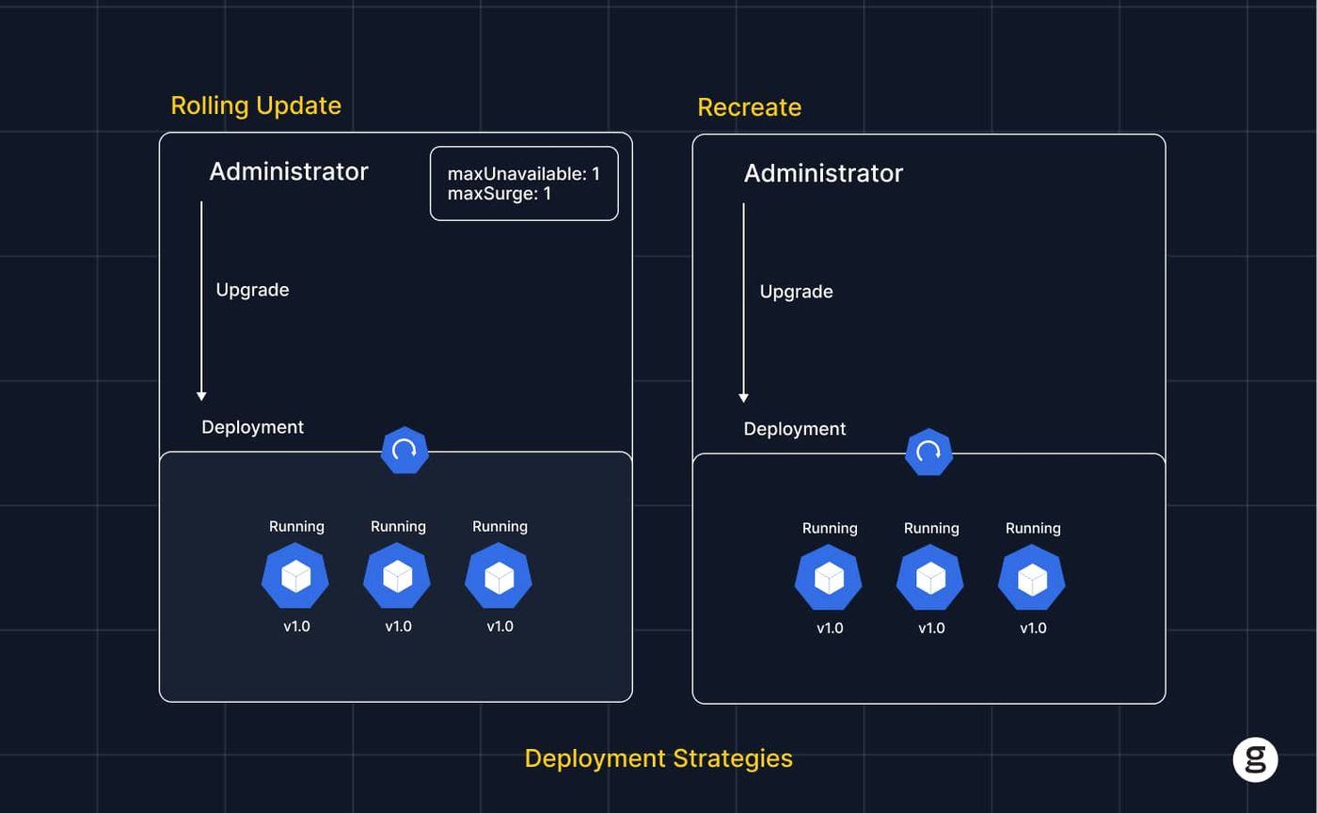Viewport: 1317px width, 813px height.
Task: Select the middle pod in Recreate panel
Action: (930, 578)
